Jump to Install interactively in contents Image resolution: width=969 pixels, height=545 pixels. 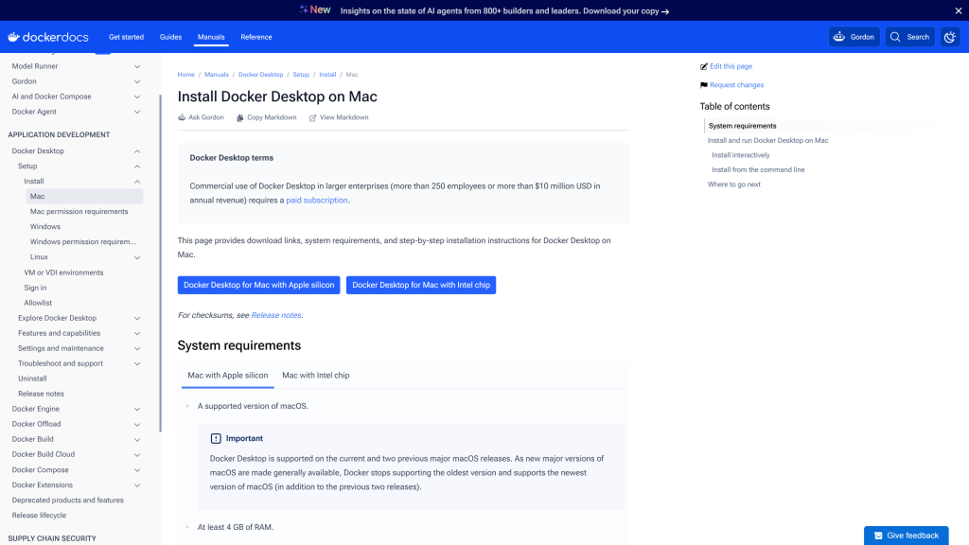click(x=740, y=155)
